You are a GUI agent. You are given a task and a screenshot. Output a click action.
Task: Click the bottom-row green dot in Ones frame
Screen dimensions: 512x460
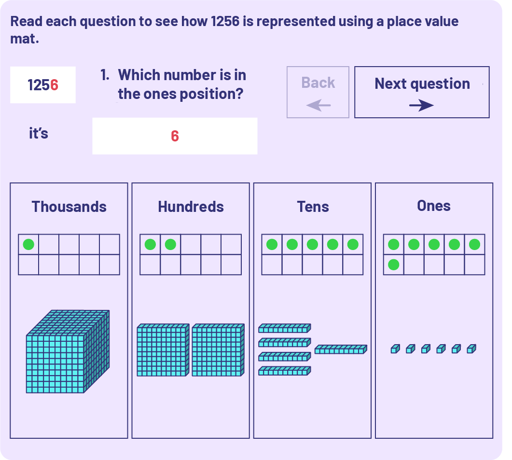pyautogui.click(x=394, y=265)
